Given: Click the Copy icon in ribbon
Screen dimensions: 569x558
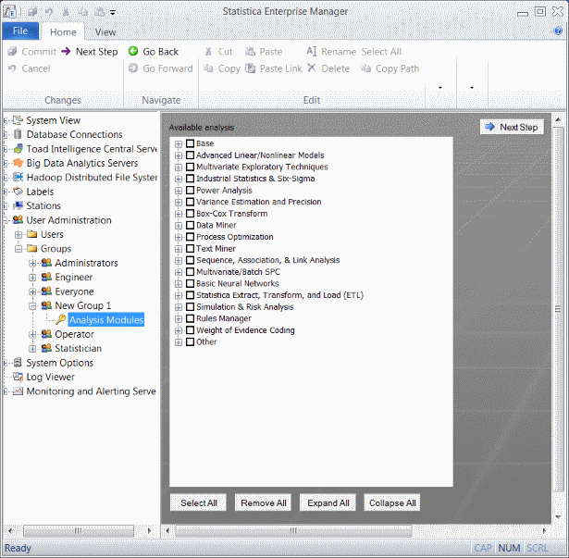Looking at the screenshot, I should pyautogui.click(x=208, y=68).
